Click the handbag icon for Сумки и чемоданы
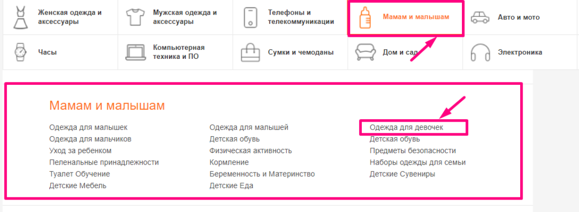This screenshot has width=579, height=212. tap(250, 52)
